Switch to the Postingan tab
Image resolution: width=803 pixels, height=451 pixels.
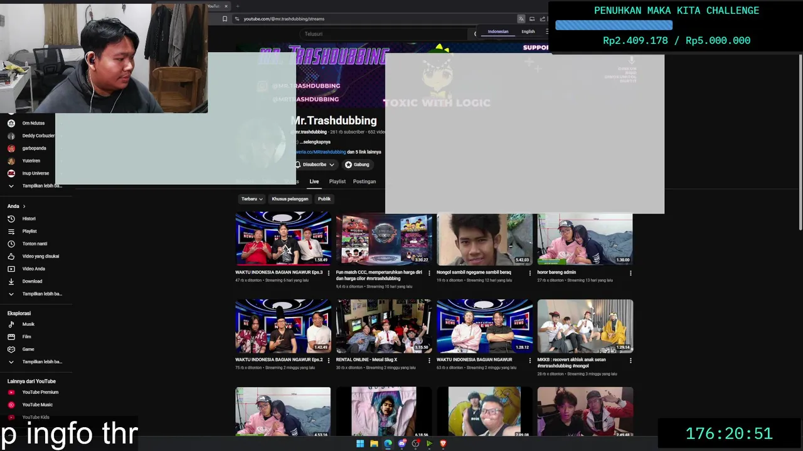pyautogui.click(x=364, y=182)
